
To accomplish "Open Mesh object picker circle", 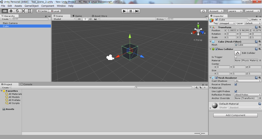I will click(x=260, y=45).
